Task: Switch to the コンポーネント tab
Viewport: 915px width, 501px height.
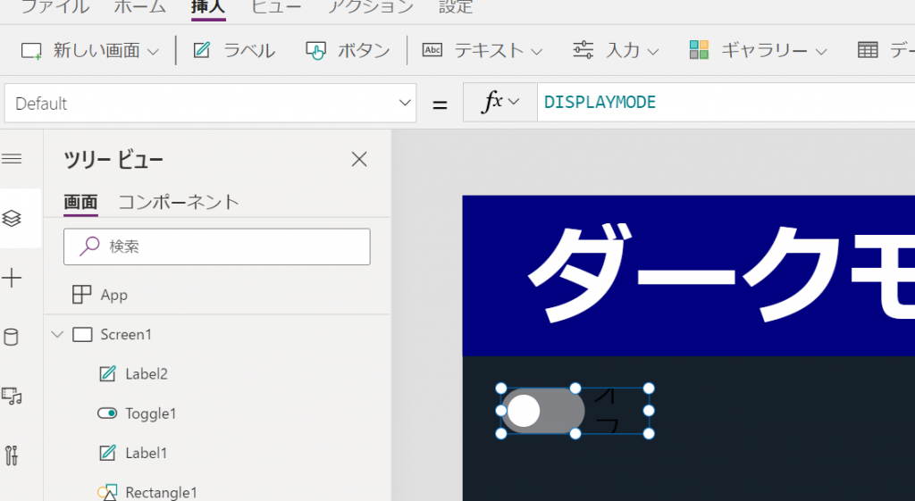Action: [x=179, y=203]
